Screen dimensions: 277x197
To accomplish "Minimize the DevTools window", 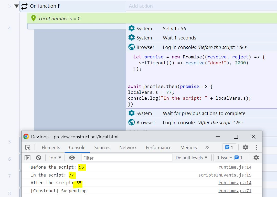I will click(x=218, y=137).
